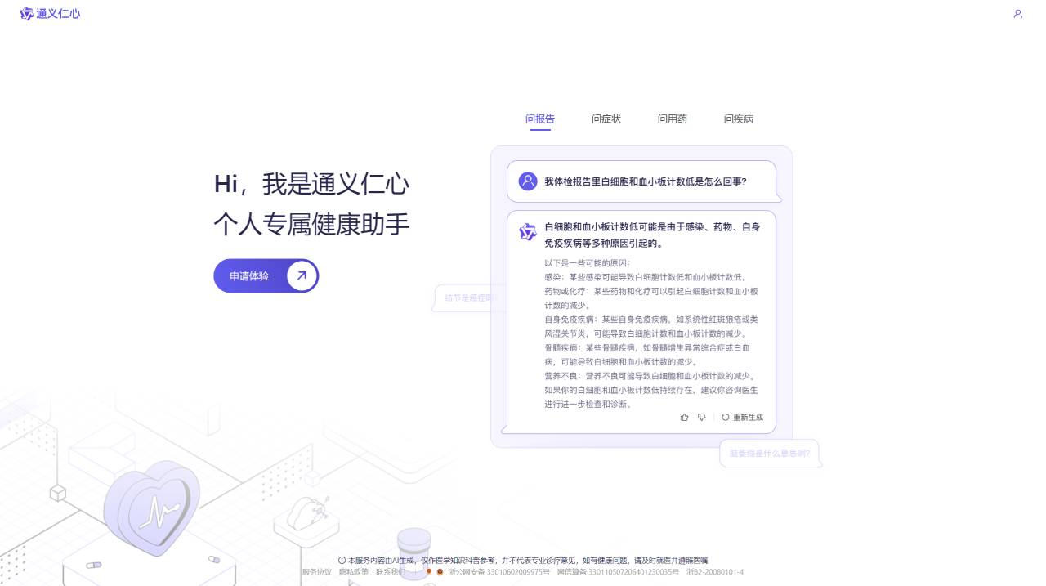Select the 问疾病 tab
This screenshot has height=586, width=1046.
pyautogui.click(x=738, y=119)
